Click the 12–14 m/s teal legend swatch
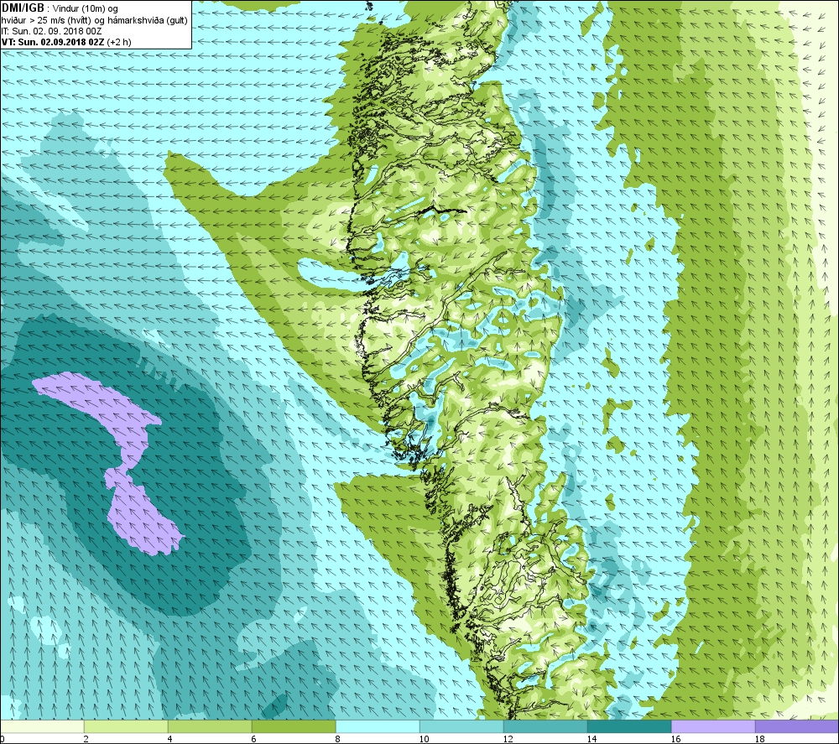The height and width of the screenshot is (744, 839). pos(545,726)
